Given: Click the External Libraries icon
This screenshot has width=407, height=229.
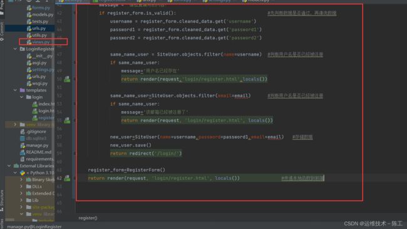Looking at the screenshot, I should point(16,165).
